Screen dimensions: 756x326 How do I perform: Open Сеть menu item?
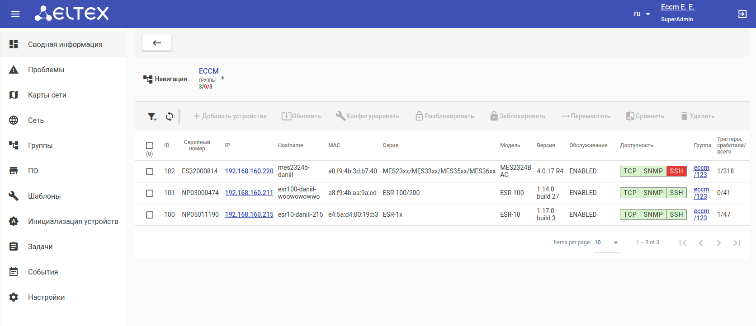tap(63, 120)
